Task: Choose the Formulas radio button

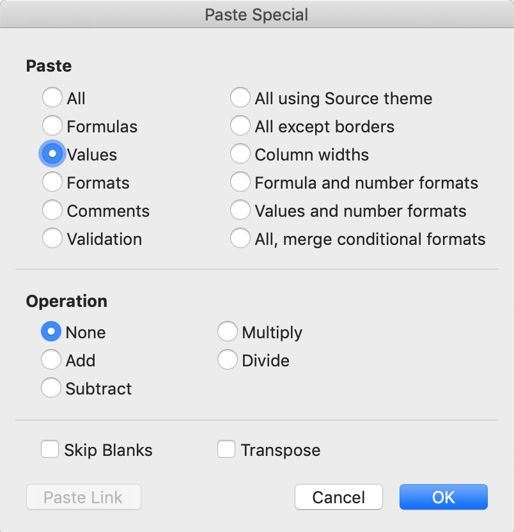Action: (52, 127)
